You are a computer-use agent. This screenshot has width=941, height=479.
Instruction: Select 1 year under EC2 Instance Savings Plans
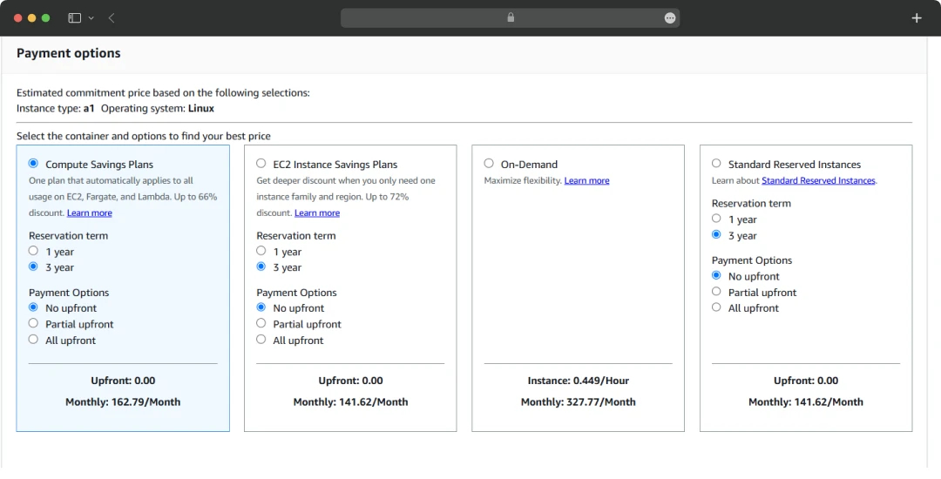pos(261,251)
